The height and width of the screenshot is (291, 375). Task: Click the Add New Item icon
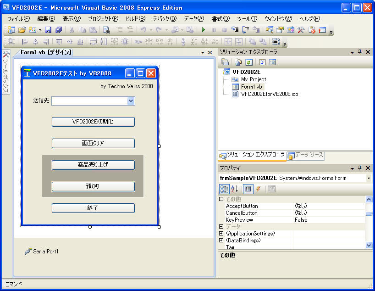click(32, 30)
